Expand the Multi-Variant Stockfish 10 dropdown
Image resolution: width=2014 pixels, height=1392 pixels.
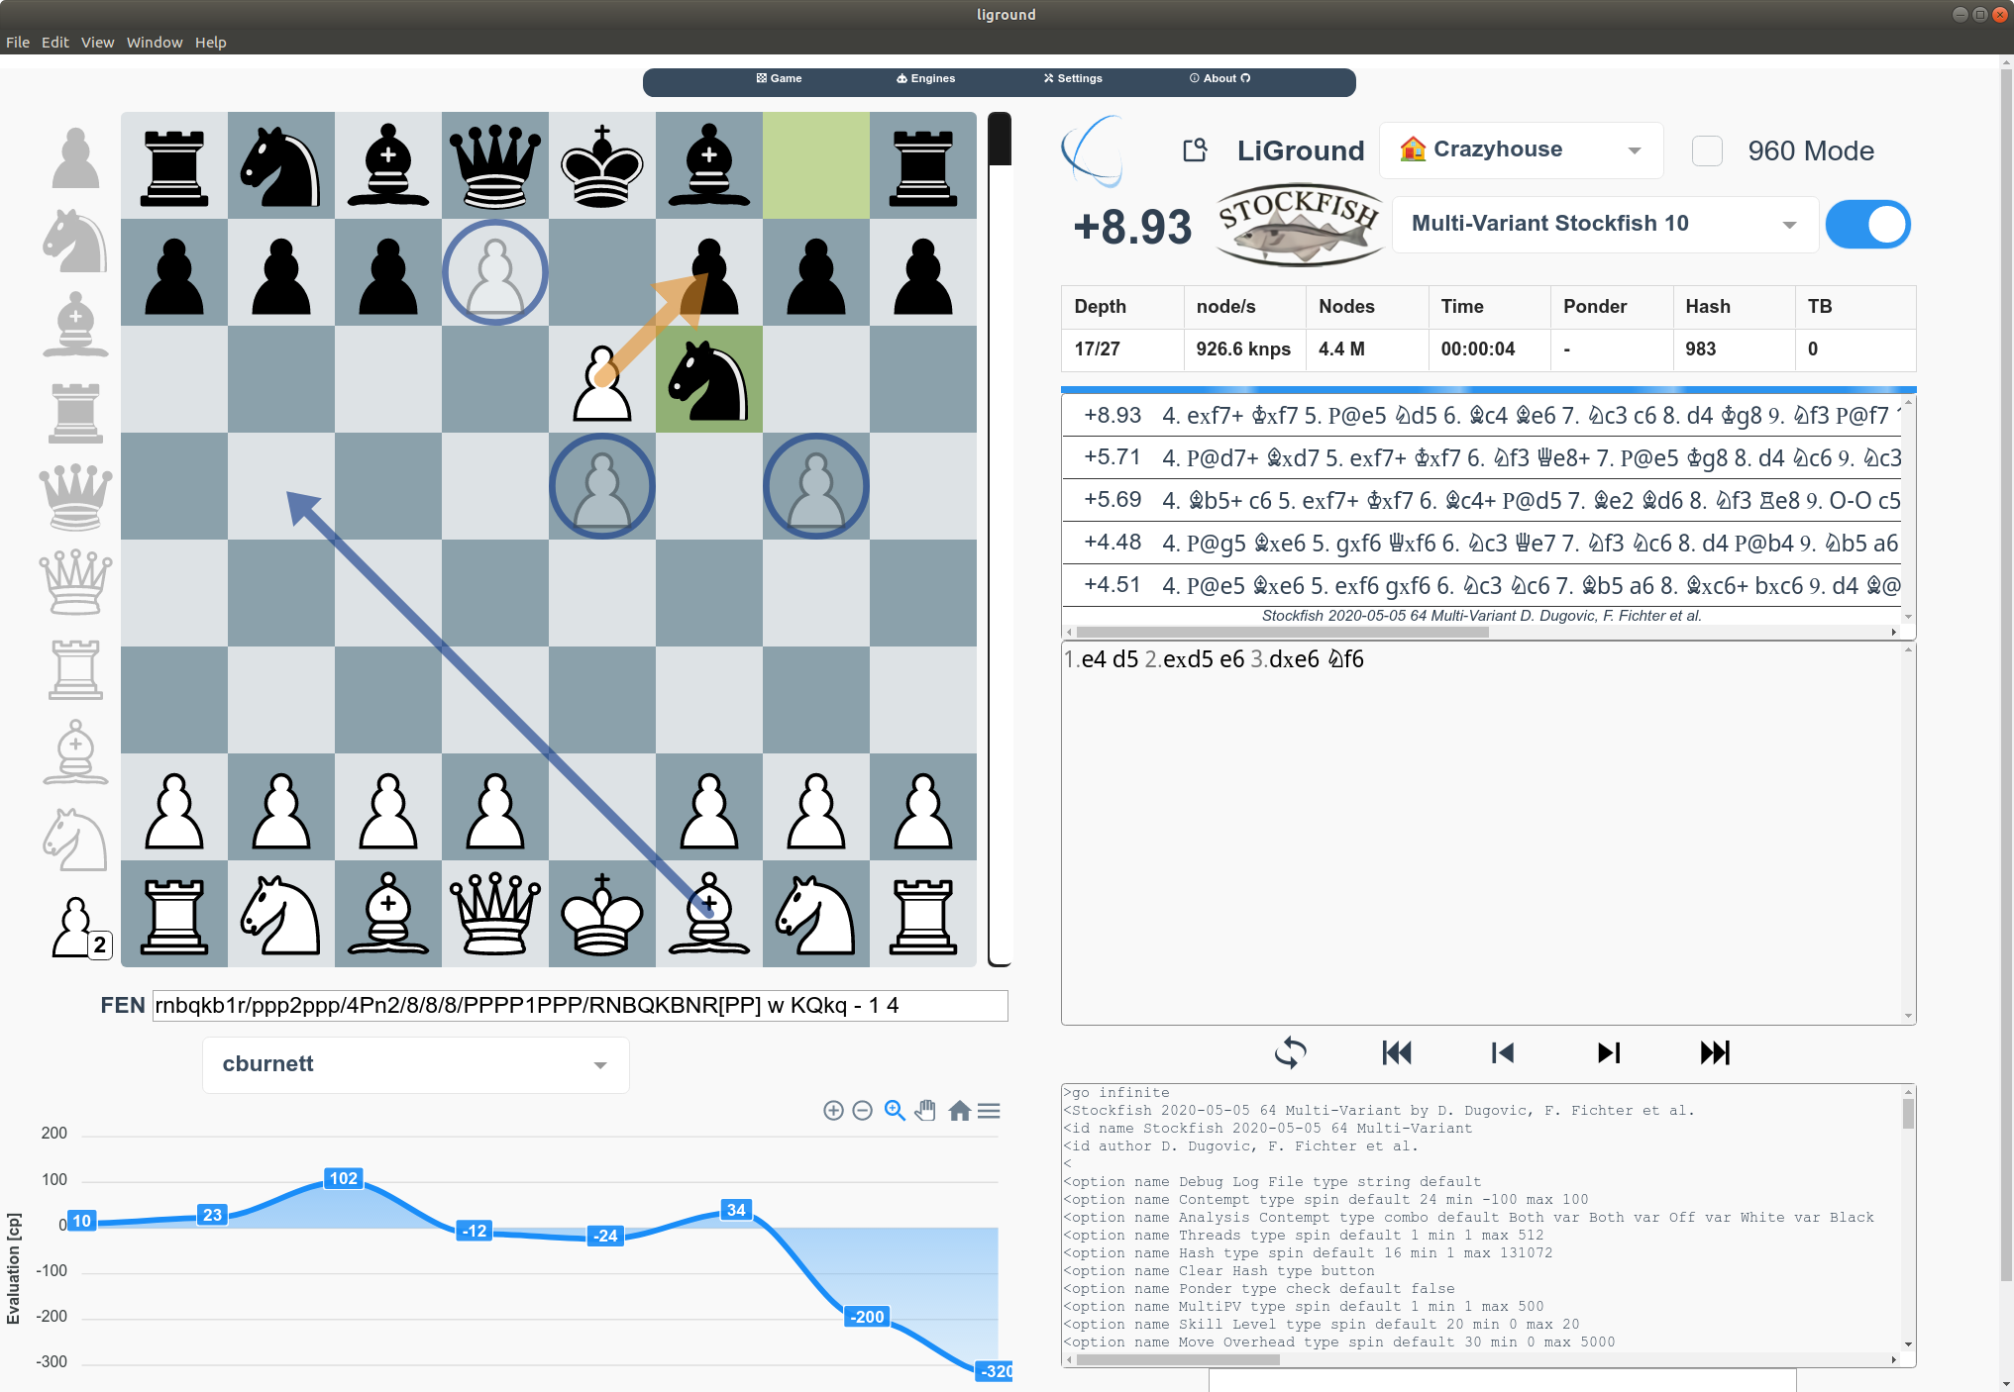pos(1605,225)
